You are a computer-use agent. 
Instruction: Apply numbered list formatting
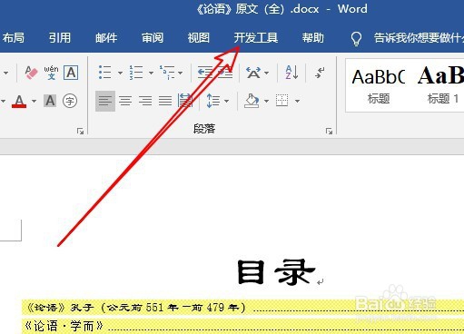tap(136, 73)
